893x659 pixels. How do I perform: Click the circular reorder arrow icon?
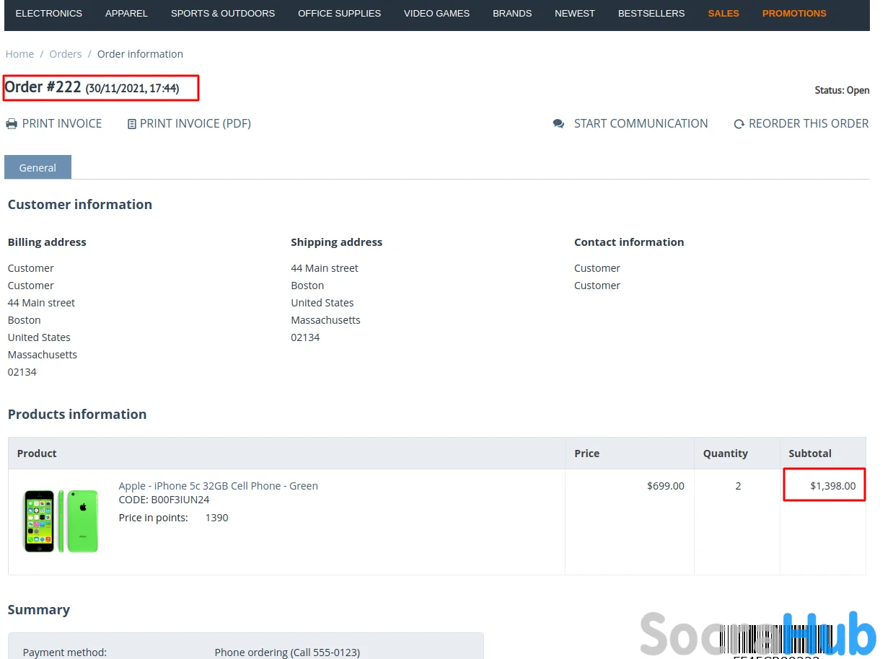739,124
